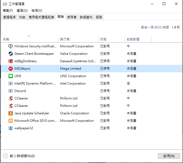Viewport: 183px width, 163px height.
Task: Click the Valve Corporation publisher cell
Action: (74, 54)
